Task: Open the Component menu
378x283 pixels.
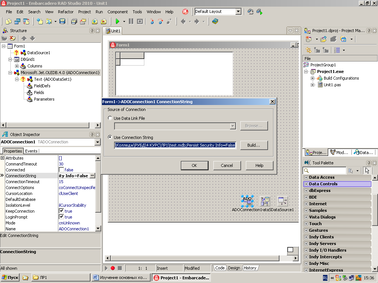Action: pyautogui.click(x=118, y=12)
